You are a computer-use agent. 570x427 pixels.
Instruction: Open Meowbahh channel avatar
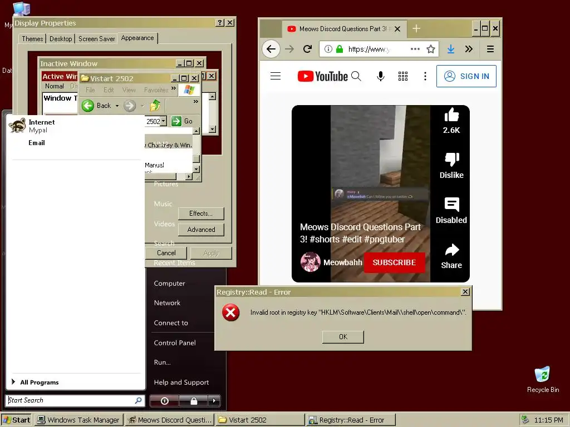pyautogui.click(x=310, y=262)
